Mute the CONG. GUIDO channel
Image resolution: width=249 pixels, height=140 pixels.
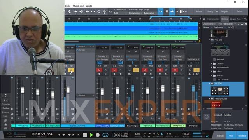[x=99, y=70]
